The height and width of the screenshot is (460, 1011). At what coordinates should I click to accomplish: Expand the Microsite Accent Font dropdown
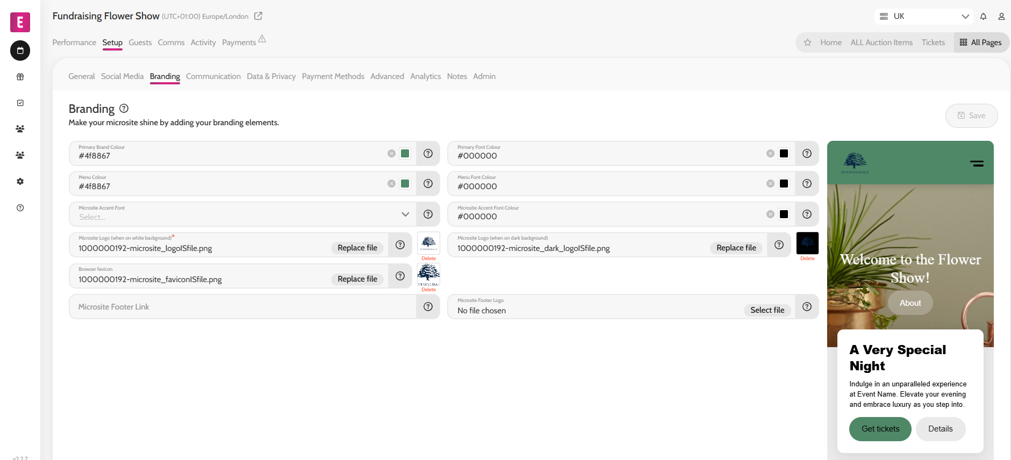405,214
